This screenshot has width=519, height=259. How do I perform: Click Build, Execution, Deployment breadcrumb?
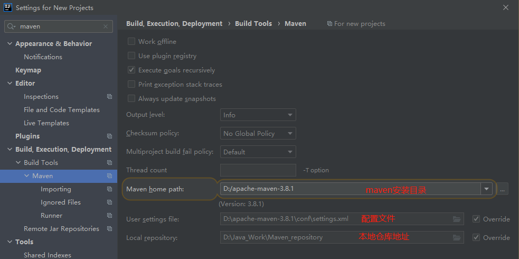tap(174, 23)
